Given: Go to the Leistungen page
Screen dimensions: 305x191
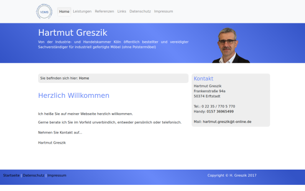Looking at the screenshot, I should [82, 12].
